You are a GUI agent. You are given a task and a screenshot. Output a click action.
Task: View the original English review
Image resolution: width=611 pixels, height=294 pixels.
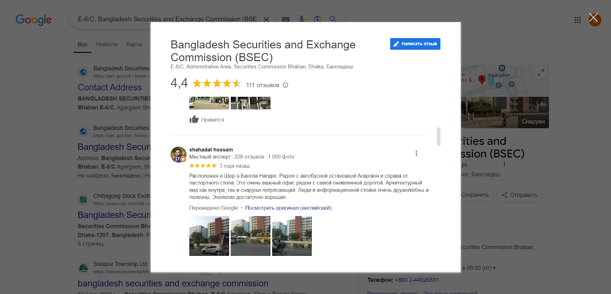coord(288,208)
